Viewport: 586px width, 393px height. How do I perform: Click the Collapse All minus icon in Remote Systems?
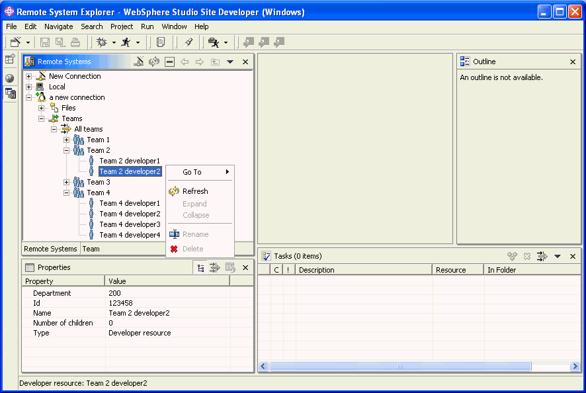tap(169, 62)
